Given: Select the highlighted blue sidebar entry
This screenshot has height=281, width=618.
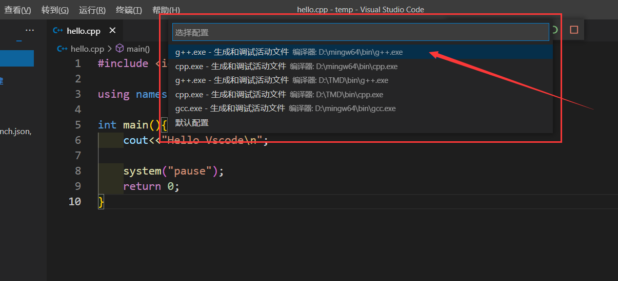Looking at the screenshot, I should click(17, 58).
